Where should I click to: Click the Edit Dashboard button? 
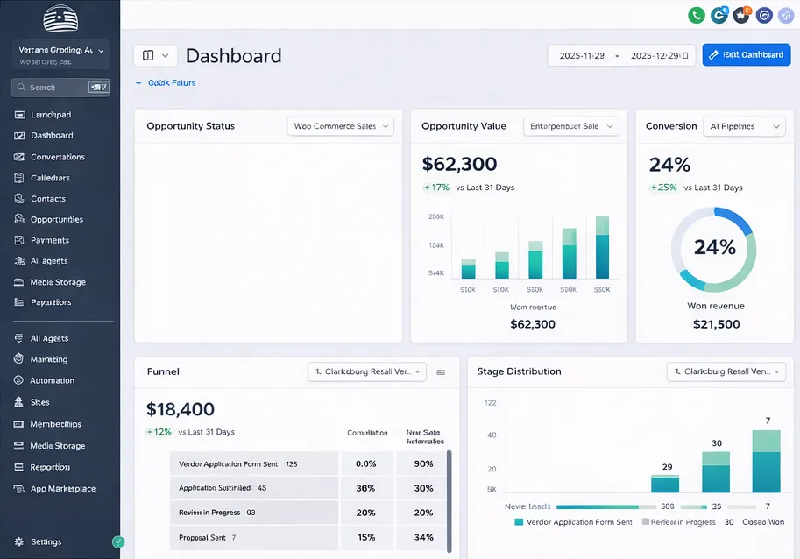click(747, 54)
